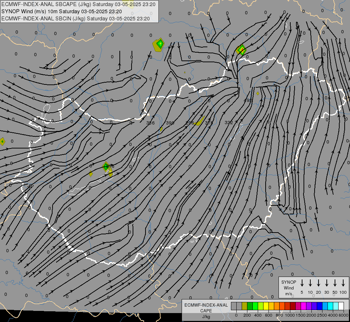Pick the pinkish-magenta swatch left of 1500 tick

(298, 306)
